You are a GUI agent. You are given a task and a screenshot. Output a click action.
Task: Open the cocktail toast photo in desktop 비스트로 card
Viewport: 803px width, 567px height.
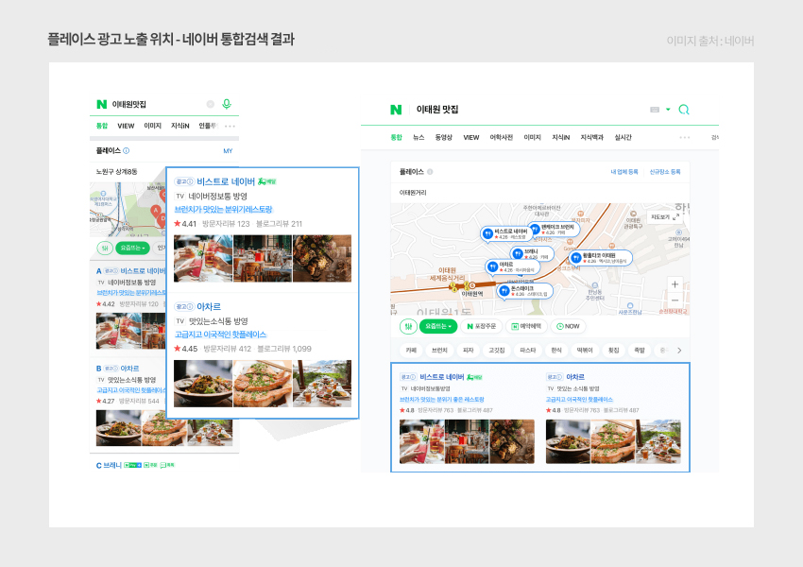[422, 441]
